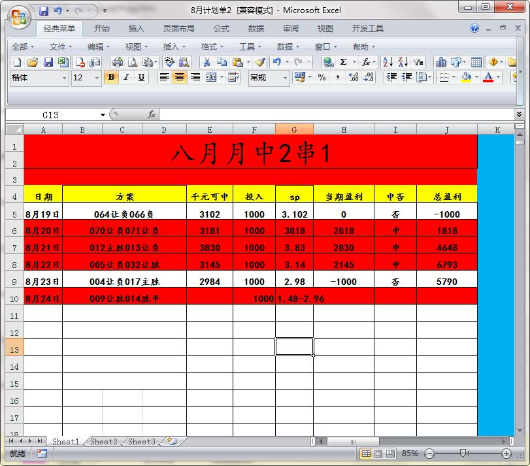This screenshot has width=530, height=466.
Task: Open the 工具 menu
Action: pos(247,46)
